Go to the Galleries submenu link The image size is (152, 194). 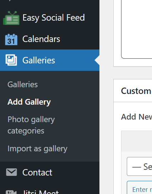click(x=23, y=84)
